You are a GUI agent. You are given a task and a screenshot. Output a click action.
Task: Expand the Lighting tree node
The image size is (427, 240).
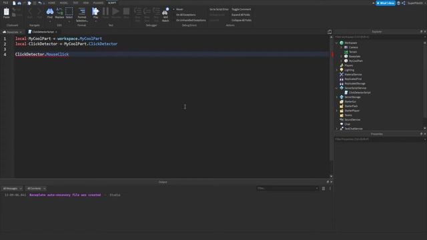click(x=337, y=70)
